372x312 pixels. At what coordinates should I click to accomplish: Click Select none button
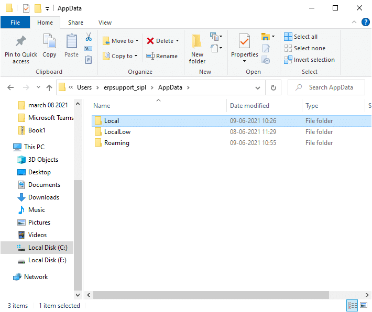[305, 48]
